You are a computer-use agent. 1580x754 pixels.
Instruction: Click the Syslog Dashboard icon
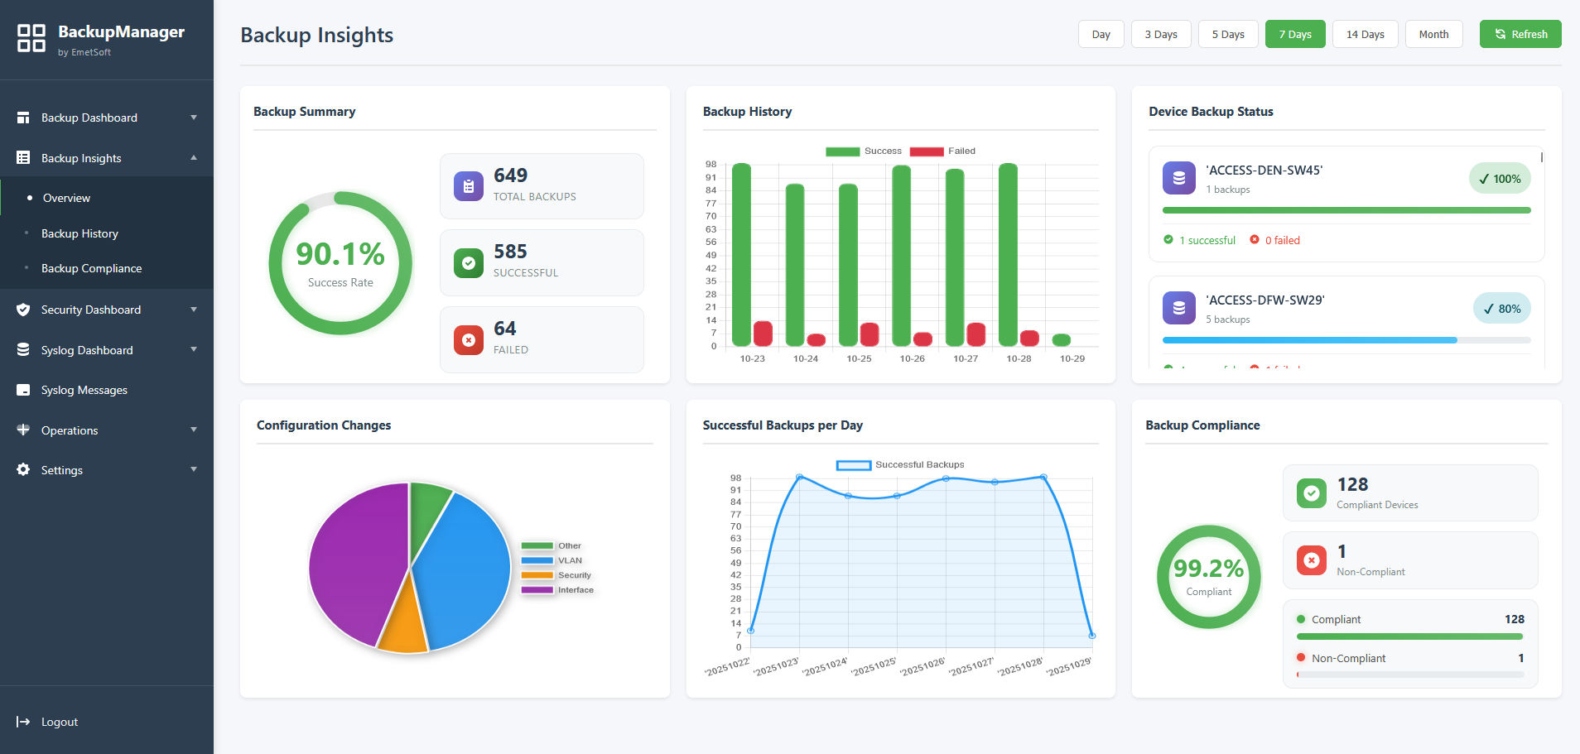click(23, 349)
